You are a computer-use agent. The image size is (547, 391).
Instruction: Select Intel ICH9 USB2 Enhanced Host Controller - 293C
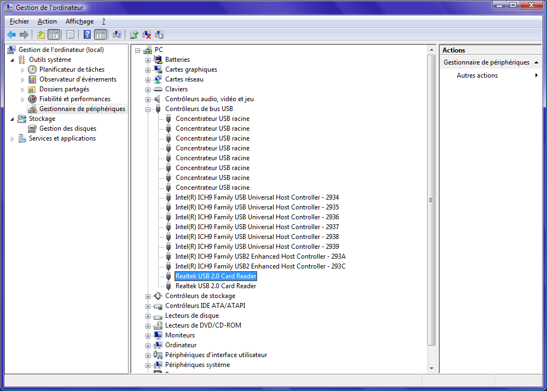click(x=260, y=266)
